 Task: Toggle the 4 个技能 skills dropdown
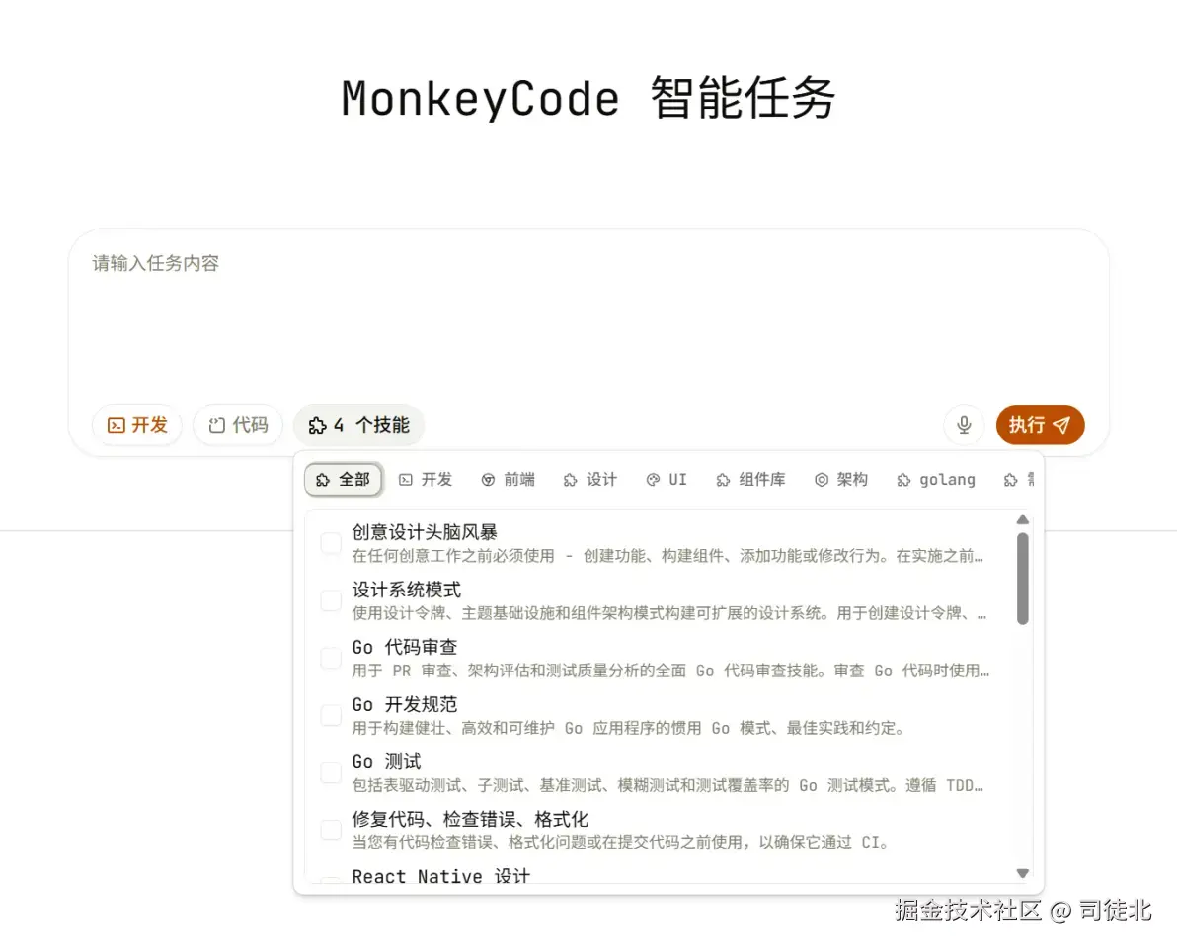358,425
